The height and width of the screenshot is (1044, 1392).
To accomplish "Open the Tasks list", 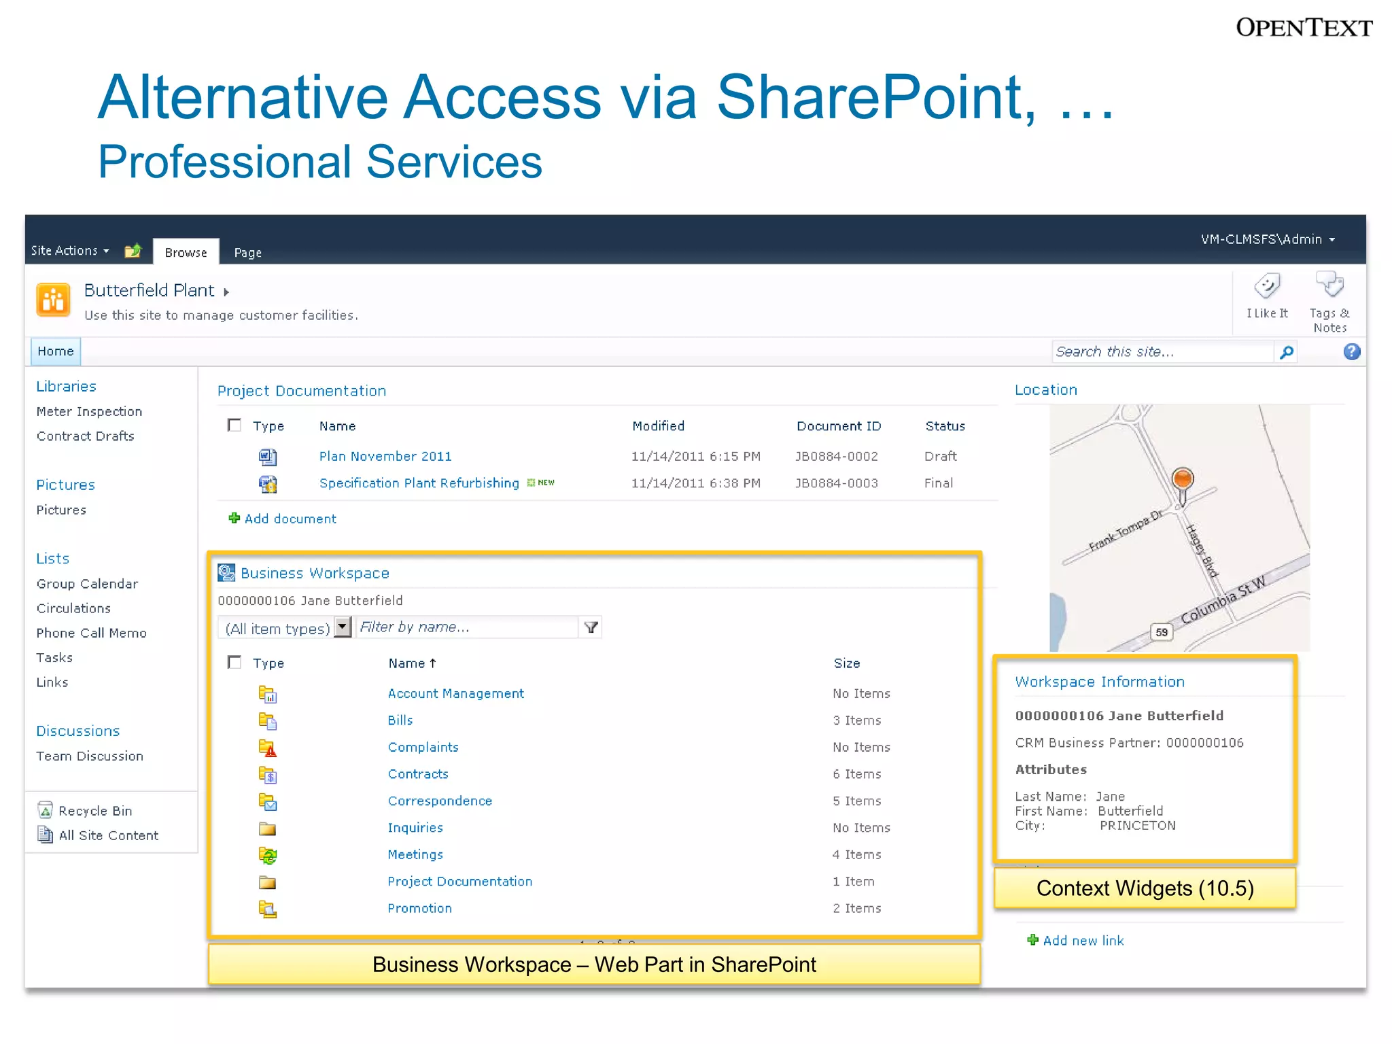I will (x=54, y=657).
